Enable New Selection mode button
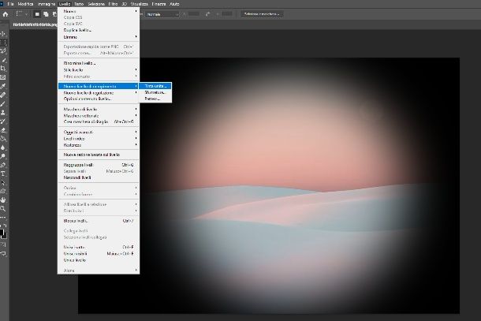This screenshot has width=481, height=321. (x=37, y=14)
